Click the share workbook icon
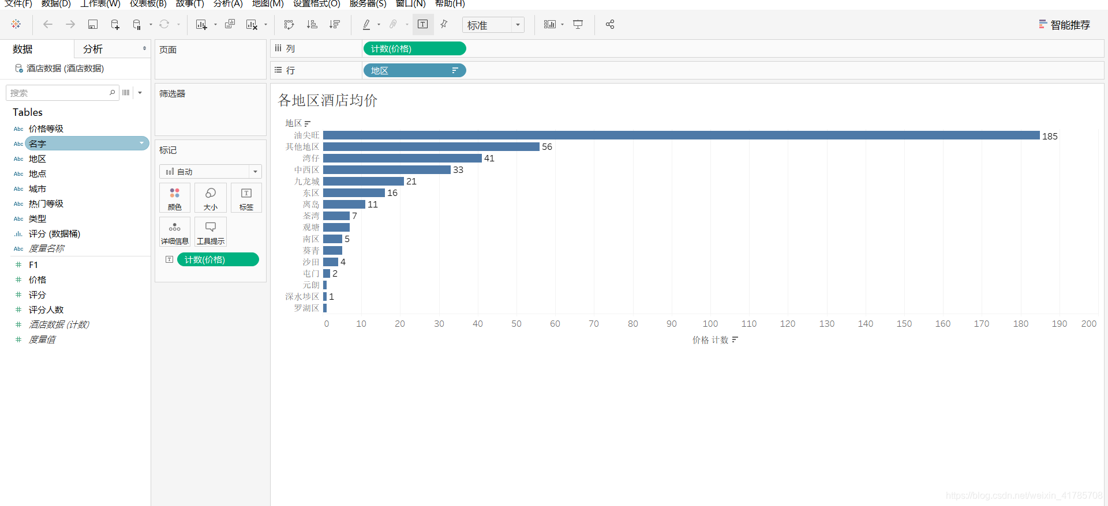Screen dimensions: 1108x506 tap(610, 24)
